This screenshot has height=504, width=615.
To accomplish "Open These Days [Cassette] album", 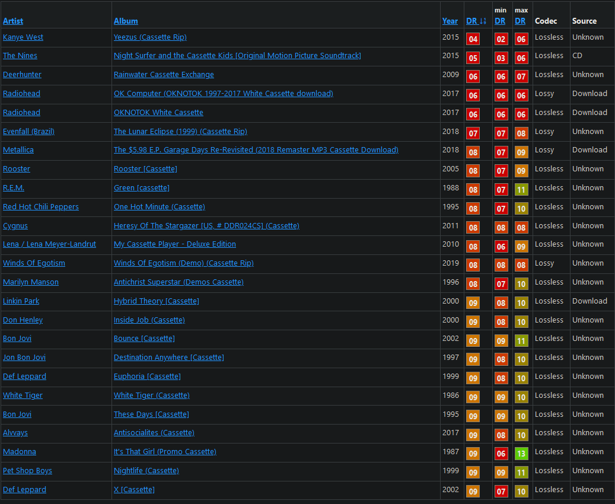I will click(x=151, y=414).
